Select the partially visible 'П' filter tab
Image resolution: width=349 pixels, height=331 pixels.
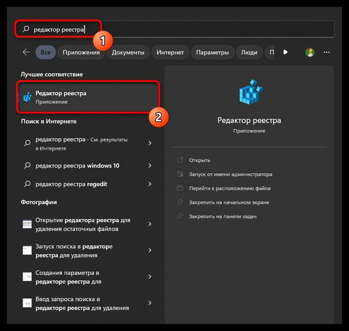pyautogui.click(x=270, y=52)
